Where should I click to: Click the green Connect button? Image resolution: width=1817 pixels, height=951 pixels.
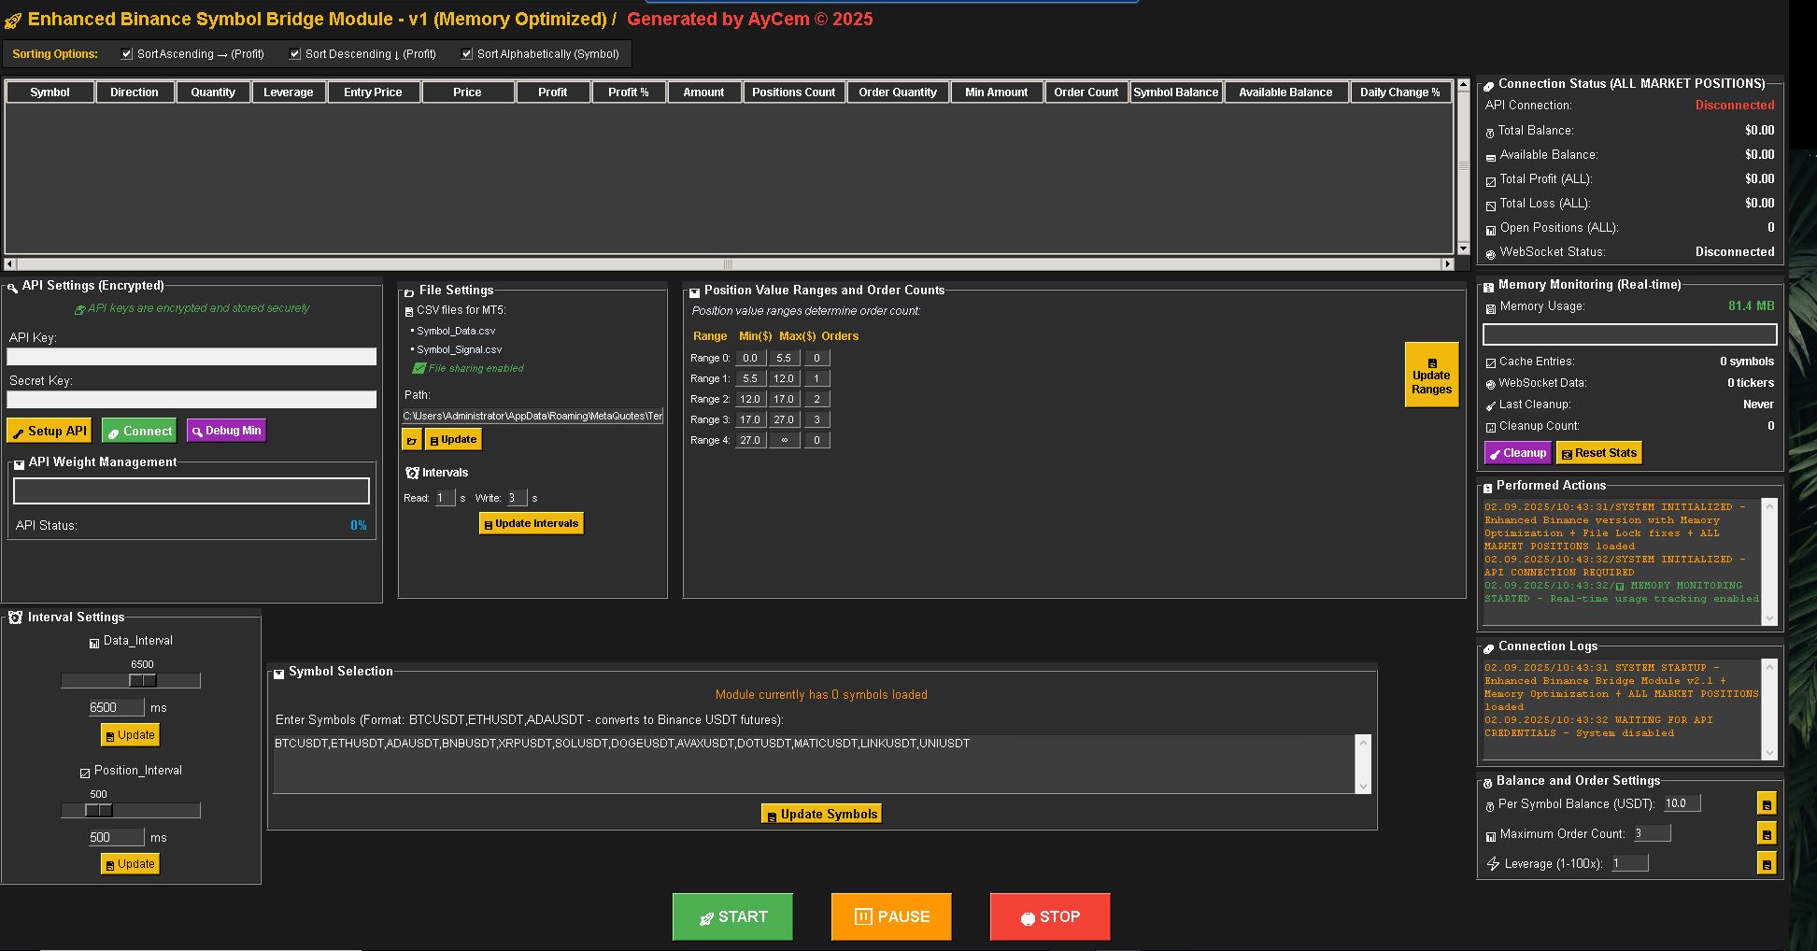[x=139, y=431]
